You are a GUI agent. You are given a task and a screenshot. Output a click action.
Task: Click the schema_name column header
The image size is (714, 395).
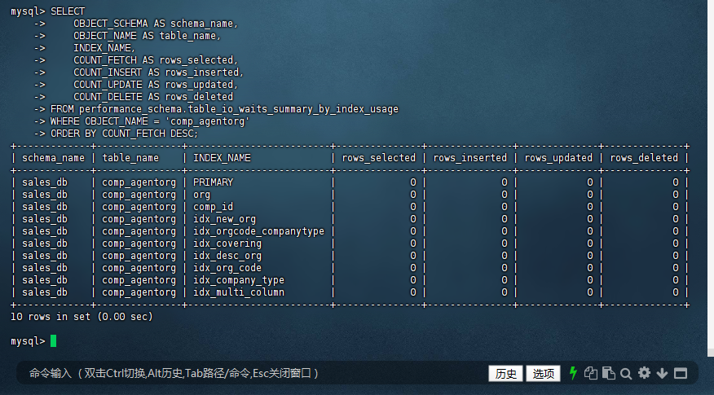pyautogui.click(x=53, y=158)
